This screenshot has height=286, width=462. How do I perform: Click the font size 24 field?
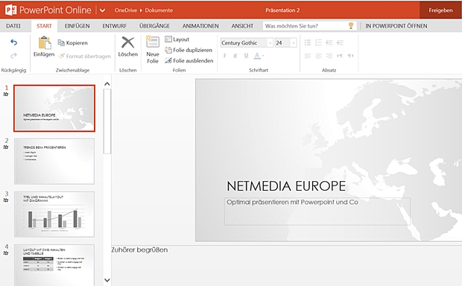282,42
